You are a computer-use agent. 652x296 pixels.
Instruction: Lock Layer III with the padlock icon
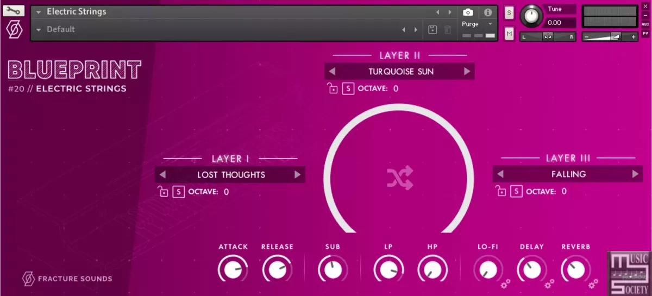501,191
